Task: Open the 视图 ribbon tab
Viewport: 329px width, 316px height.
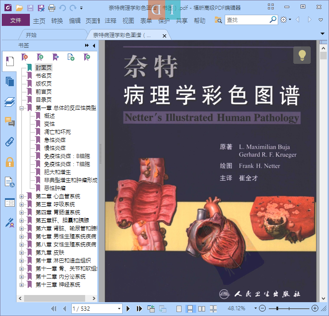Action: tap(128, 21)
